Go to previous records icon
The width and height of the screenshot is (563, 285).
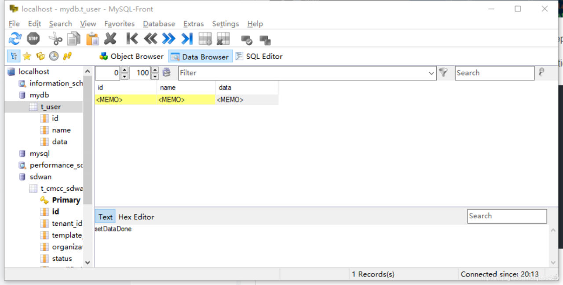point(150,39)
